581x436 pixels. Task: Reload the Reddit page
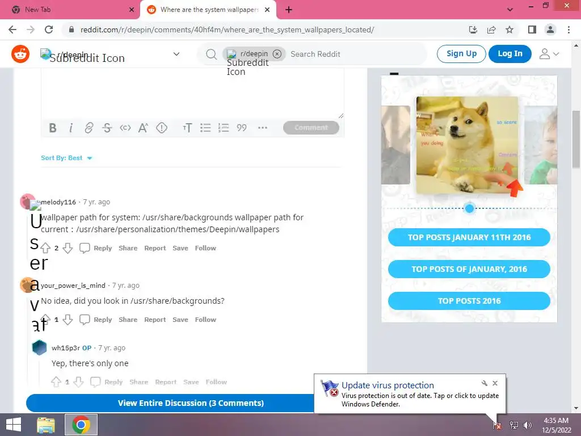pyautogui.click(x=49, y=30)
